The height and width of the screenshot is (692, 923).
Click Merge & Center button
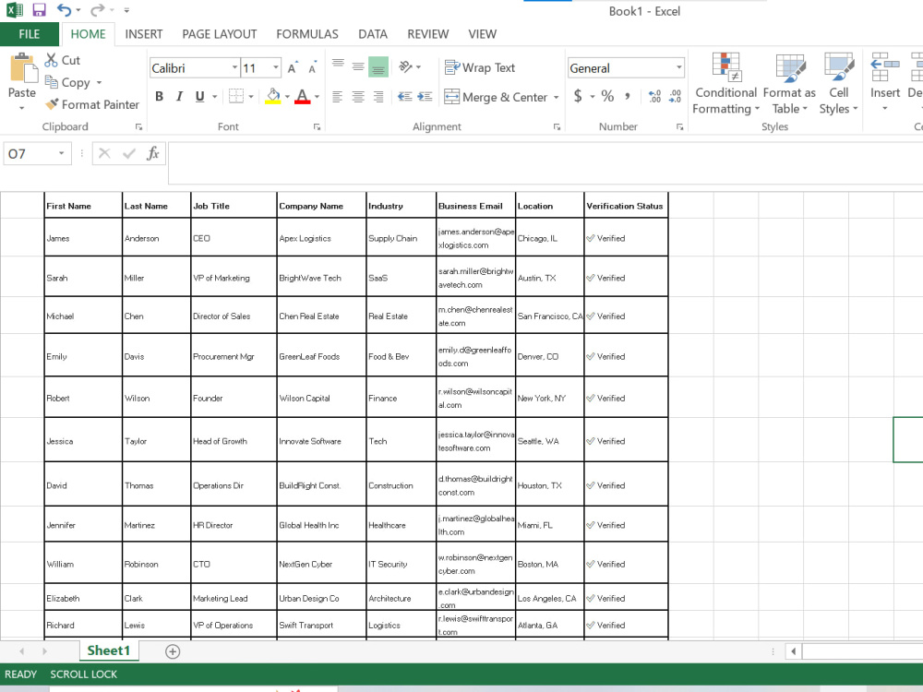497,97
